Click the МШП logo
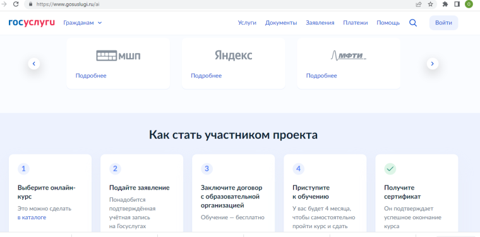480x237 pixels. tap(118, 56)
